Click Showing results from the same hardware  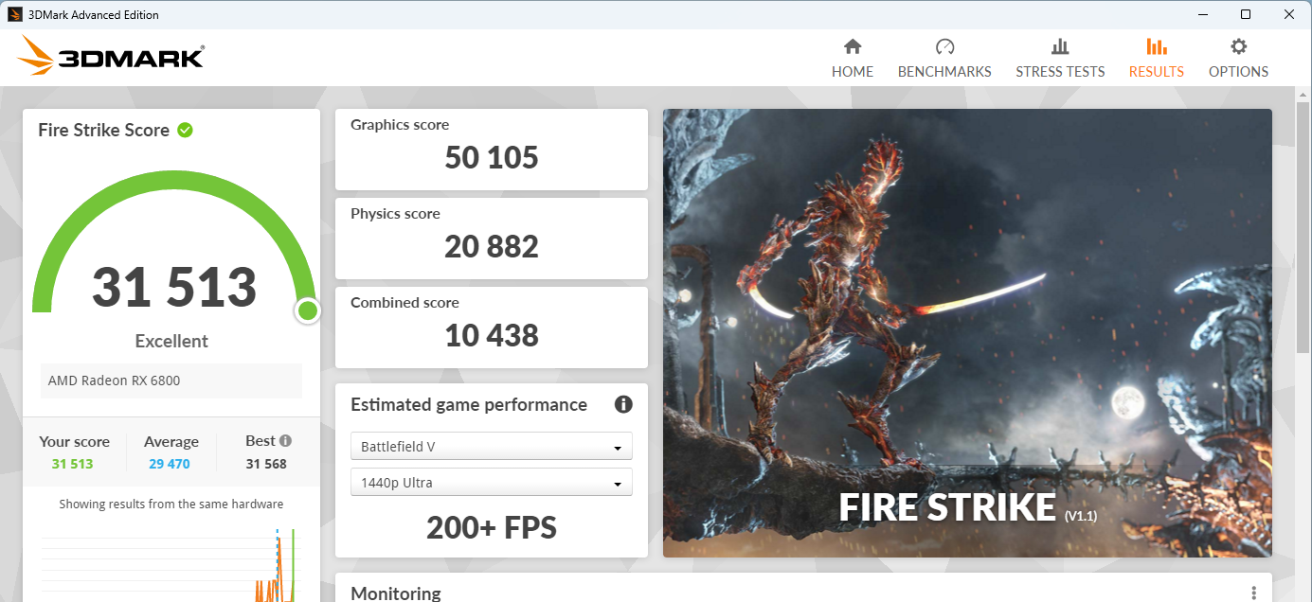[171, 505]
